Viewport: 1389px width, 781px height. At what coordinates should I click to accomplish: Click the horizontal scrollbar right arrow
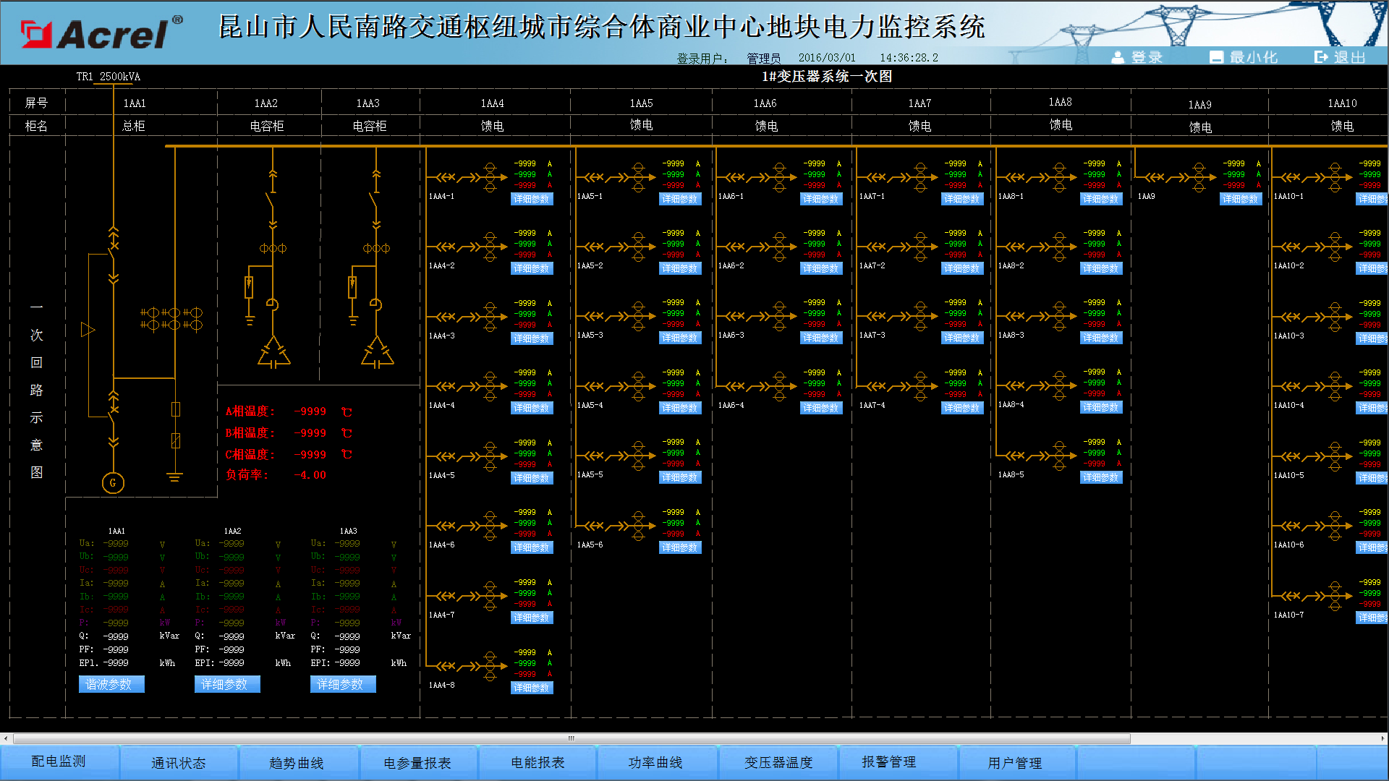[x=1382, y=738]
